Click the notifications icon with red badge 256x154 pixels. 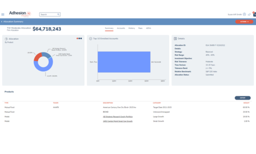coord(254,14)
